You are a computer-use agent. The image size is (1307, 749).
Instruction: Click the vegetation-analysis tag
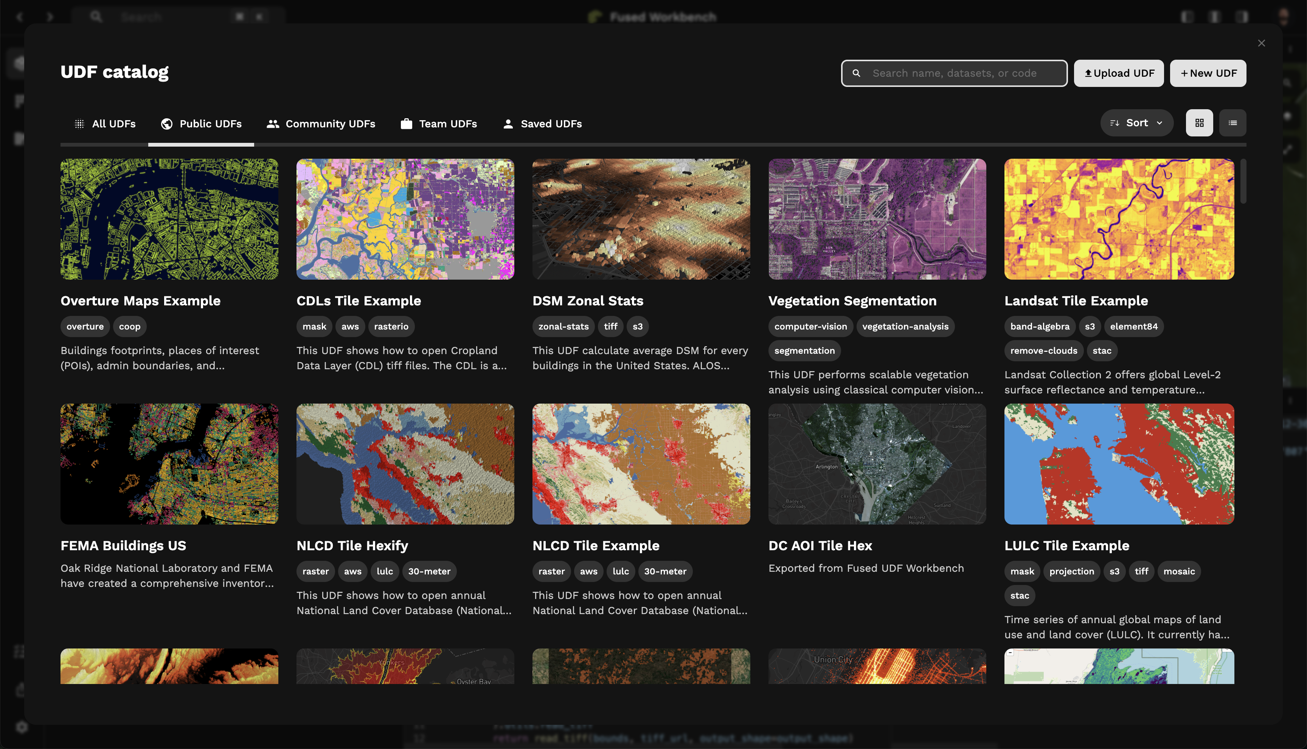tap(905, 326)
